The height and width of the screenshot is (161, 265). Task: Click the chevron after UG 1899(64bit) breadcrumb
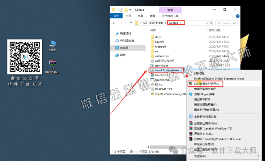tap(165, 23)
